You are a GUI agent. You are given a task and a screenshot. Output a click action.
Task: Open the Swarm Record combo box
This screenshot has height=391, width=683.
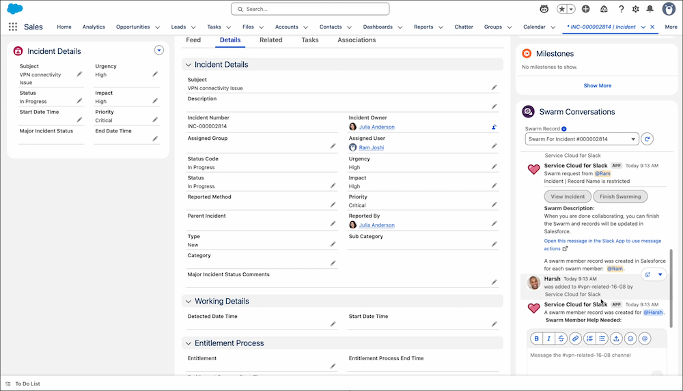click(x=581, y=139)
